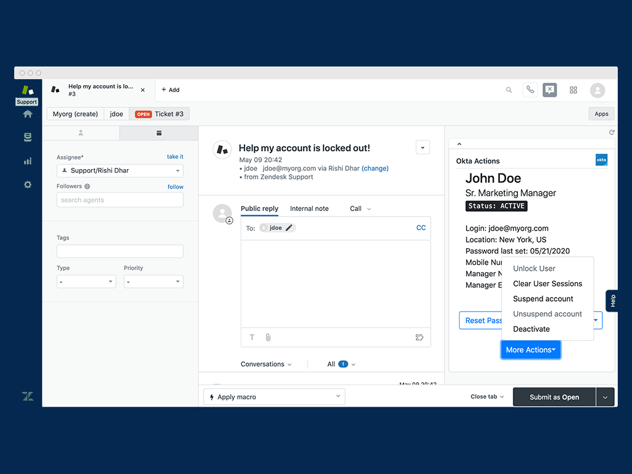Choose Unsuspend account
The width and height of the screenshot is (632, 474).
pyautogui.click(x=547, y=314)
